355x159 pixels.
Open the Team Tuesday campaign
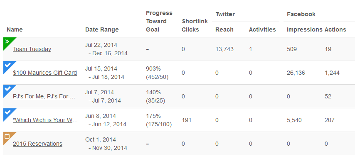click(x=32, y=49)
